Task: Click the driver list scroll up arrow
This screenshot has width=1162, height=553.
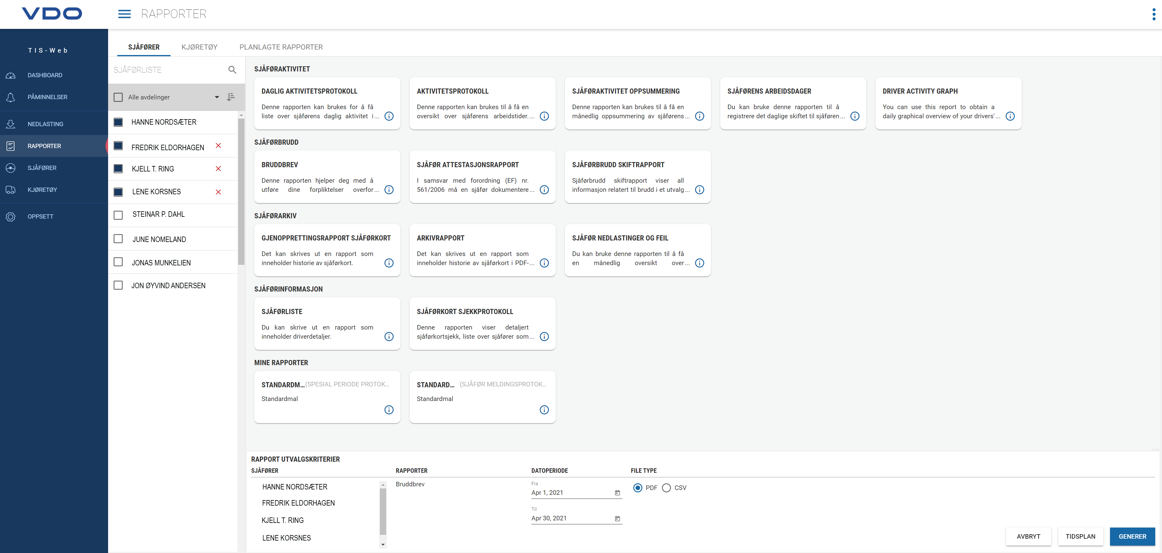Action: click(241, 115)
